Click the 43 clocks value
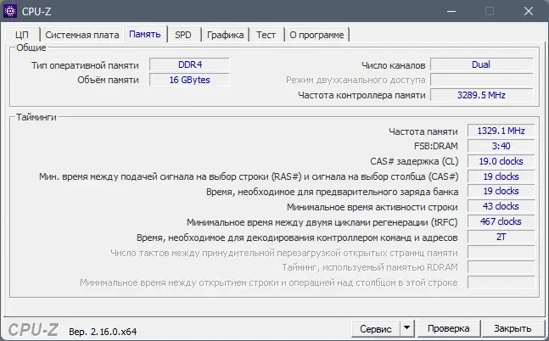The height and width of the screenshot is (341, 549). (501, 207)
